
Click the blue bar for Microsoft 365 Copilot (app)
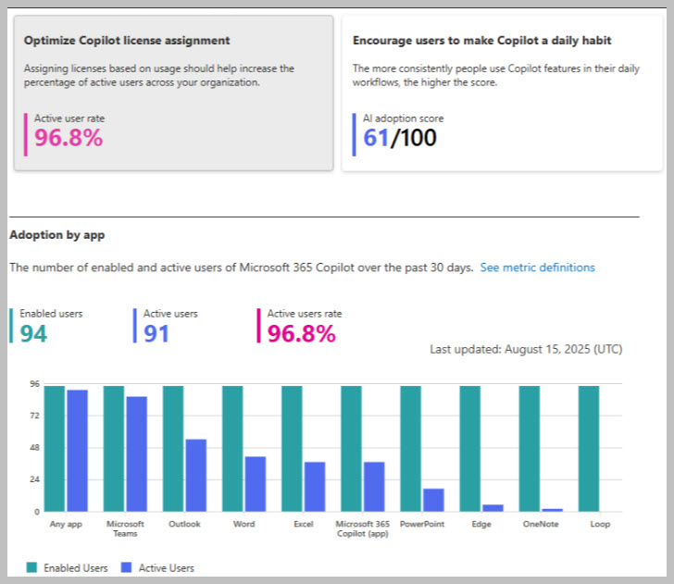pyautogui.click(x=374, y=486)
